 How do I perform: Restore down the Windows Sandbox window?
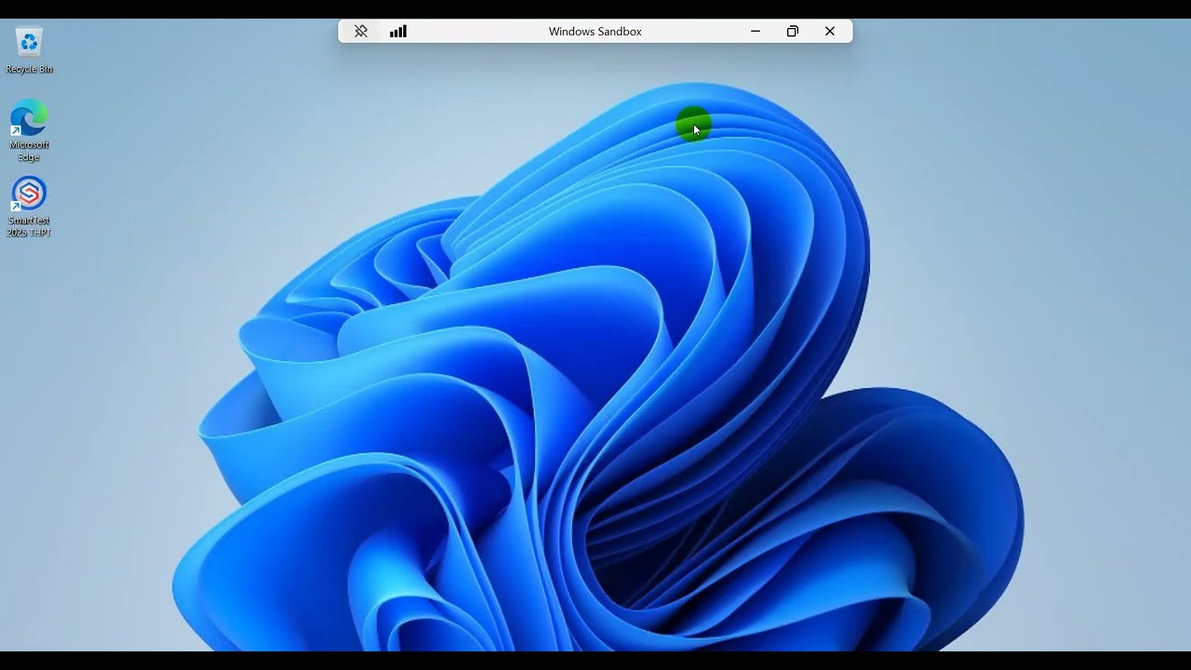tap(793, 32)
